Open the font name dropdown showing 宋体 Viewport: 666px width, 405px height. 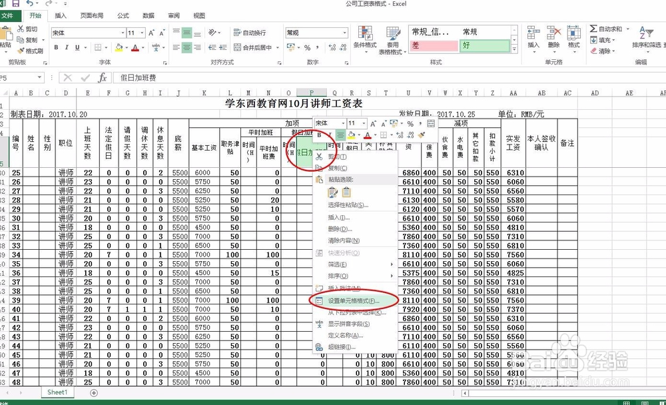86,31
